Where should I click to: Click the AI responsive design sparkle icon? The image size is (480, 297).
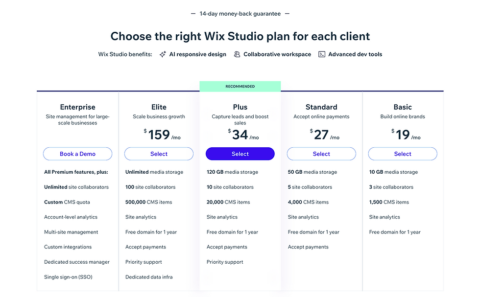click(x=163, y=54)
